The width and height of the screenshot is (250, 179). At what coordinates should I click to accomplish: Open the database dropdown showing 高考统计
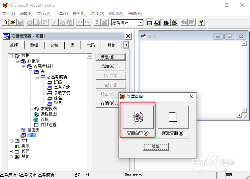pyautogui.click(x=140, y=23)
